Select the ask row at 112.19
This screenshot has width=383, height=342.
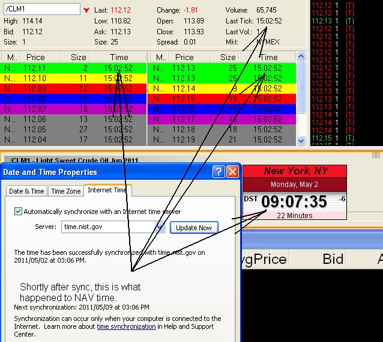[222, 139]
